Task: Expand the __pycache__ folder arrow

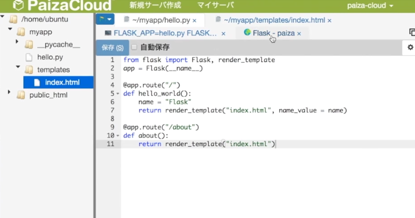Action: pyautogui.click(x=17, y=41)
